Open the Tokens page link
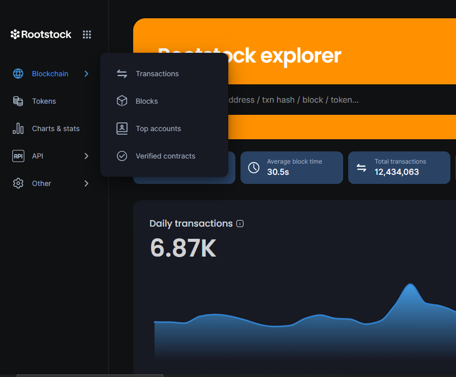456x377 pixels. tap(44, 101)
